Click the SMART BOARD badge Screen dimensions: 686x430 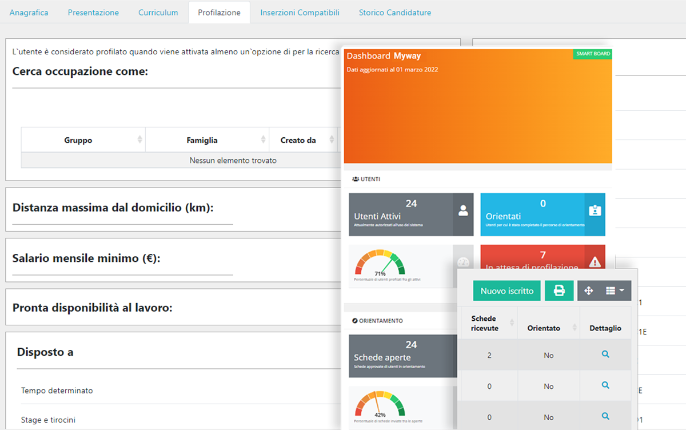point(592,54)
